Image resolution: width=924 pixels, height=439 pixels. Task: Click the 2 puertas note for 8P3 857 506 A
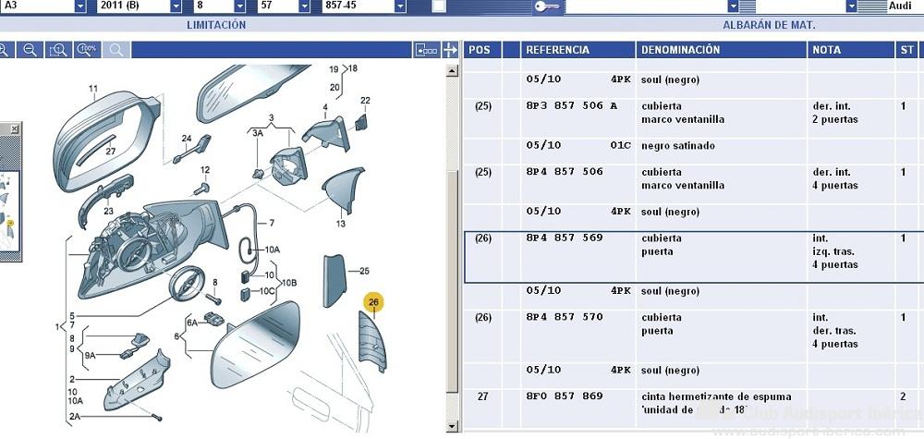pyautogui.click(x=835, y=119)
